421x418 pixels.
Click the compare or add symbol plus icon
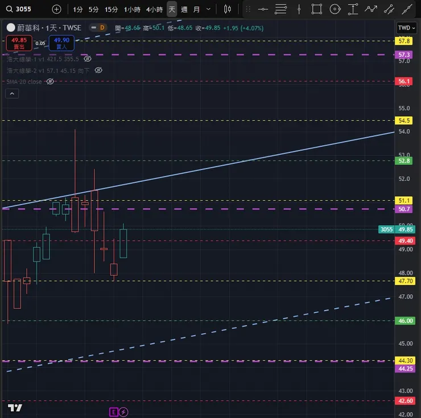pos(56,10)
